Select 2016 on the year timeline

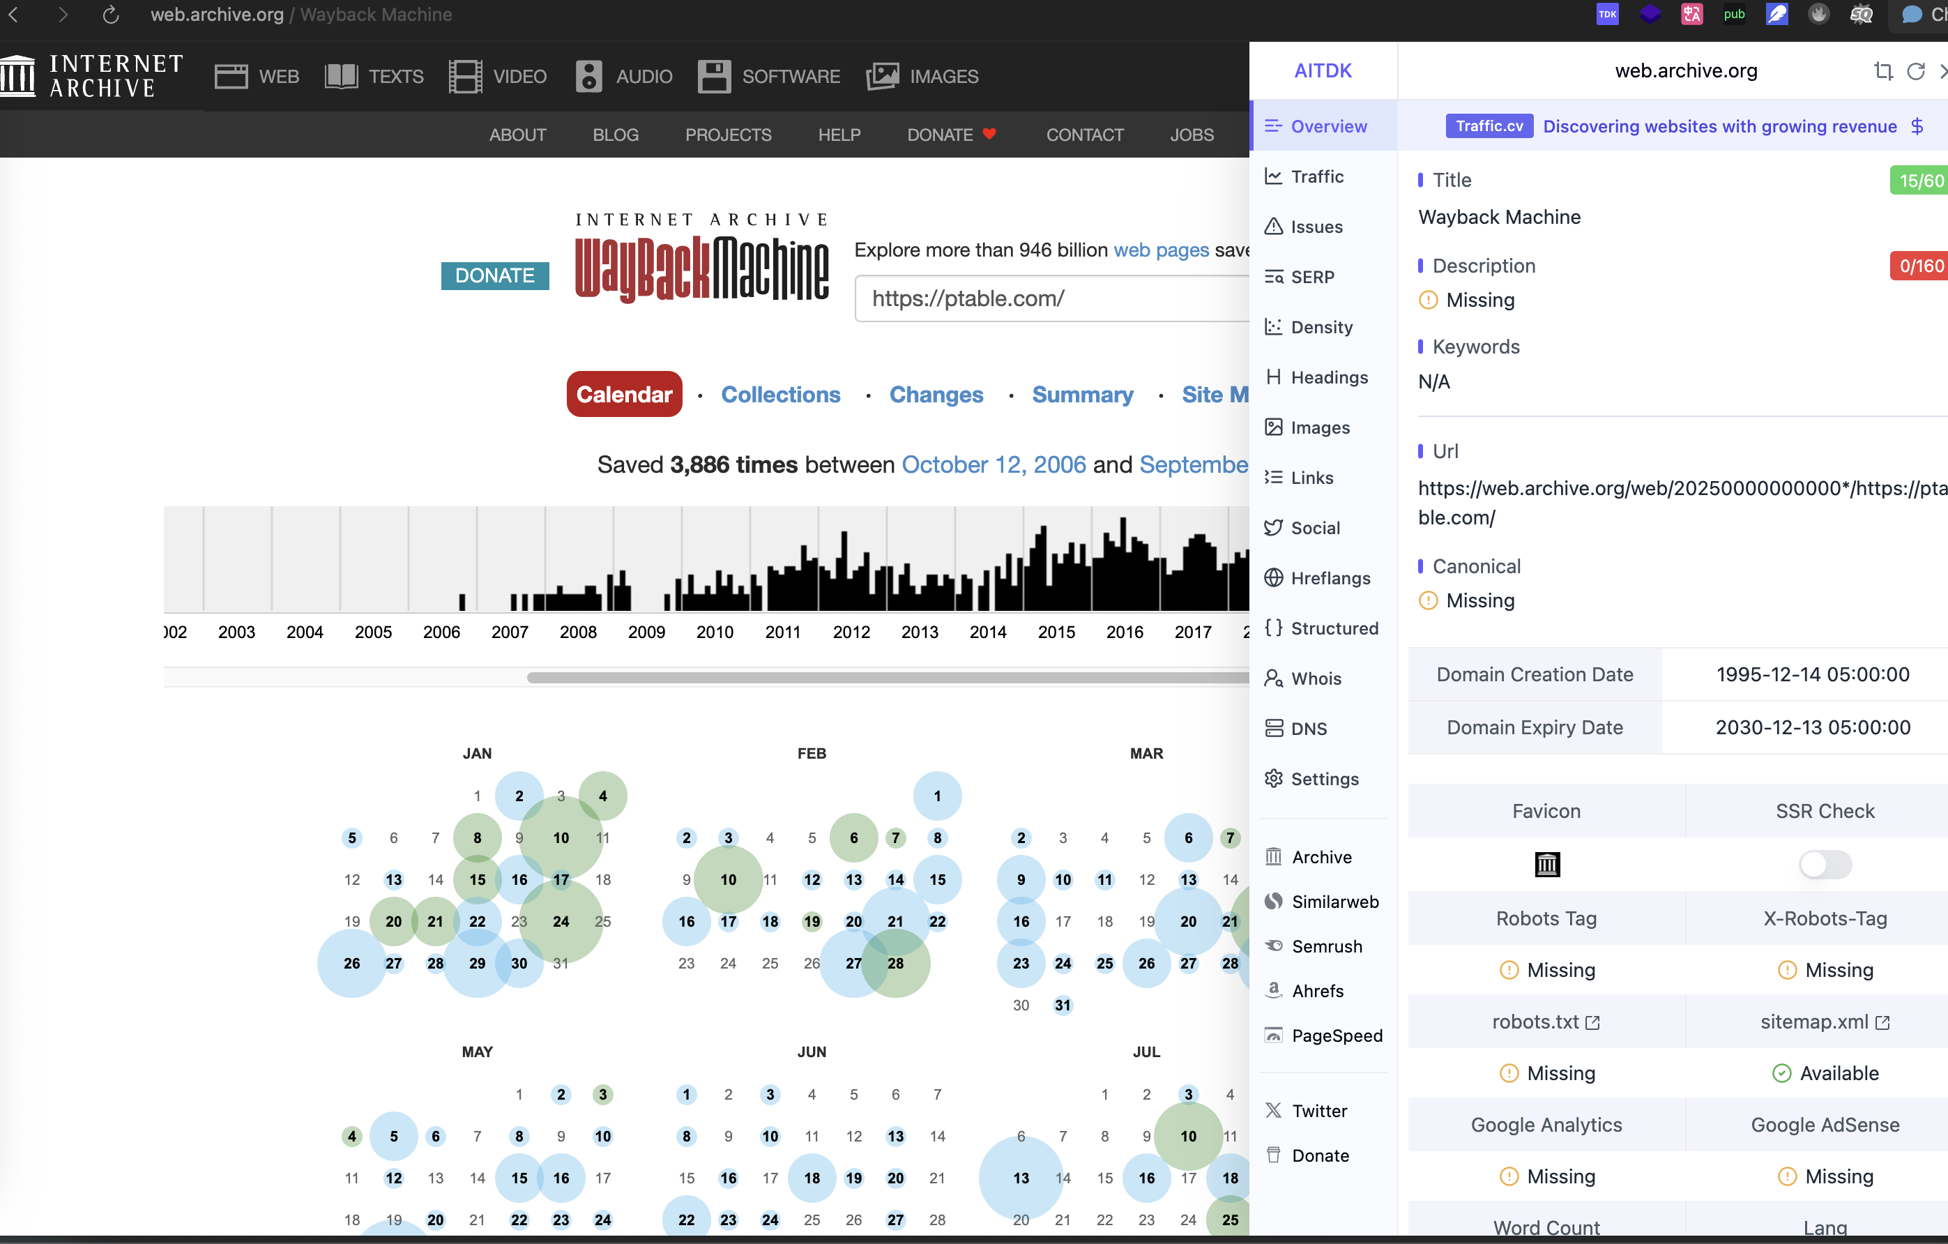click(1125, 632)
